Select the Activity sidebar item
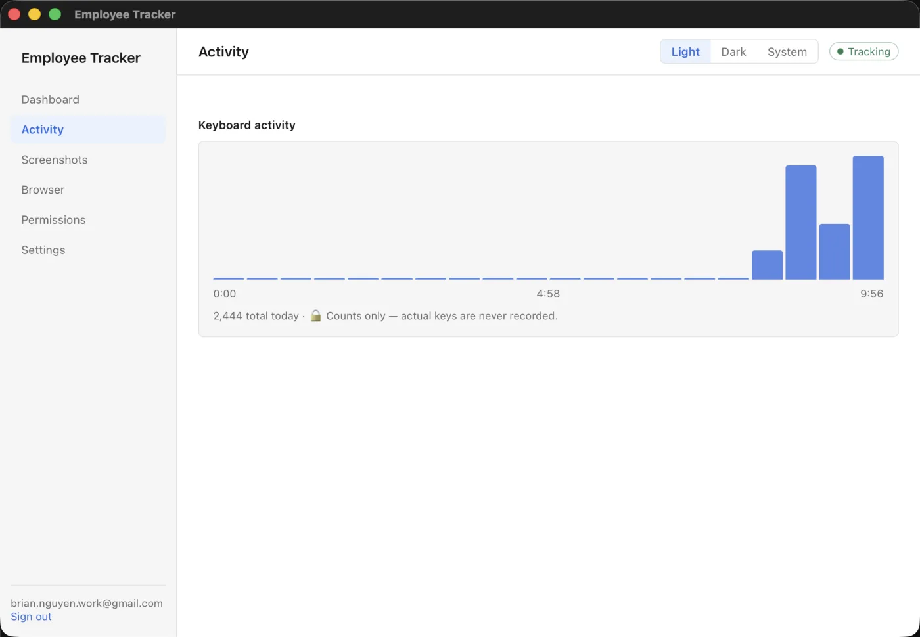Image resolution: width=920 pixels, height=637 pixels. [x=88, y=130]
